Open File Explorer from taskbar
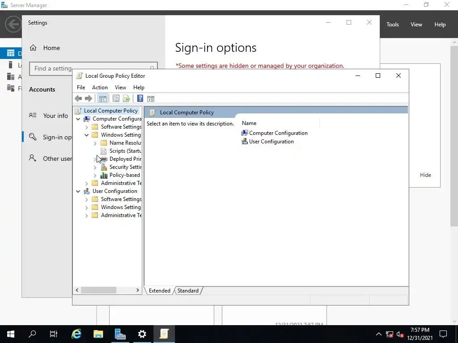 click(x=98, y=334)
